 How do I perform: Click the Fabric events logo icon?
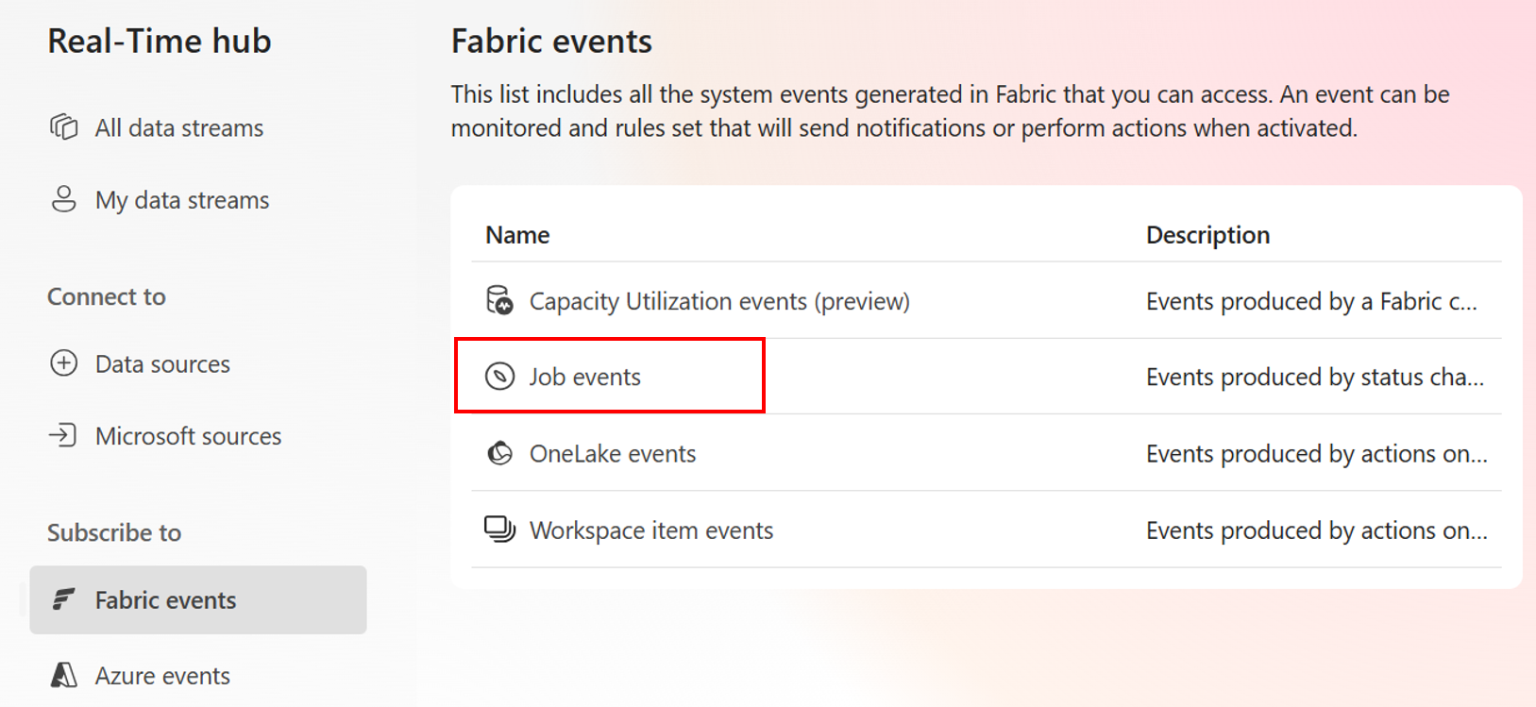tap(63, 599)
